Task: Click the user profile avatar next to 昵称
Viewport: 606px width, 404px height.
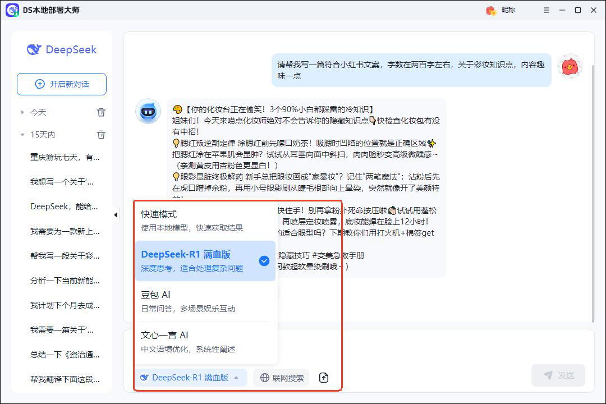Action: click(x=491, y=11)
